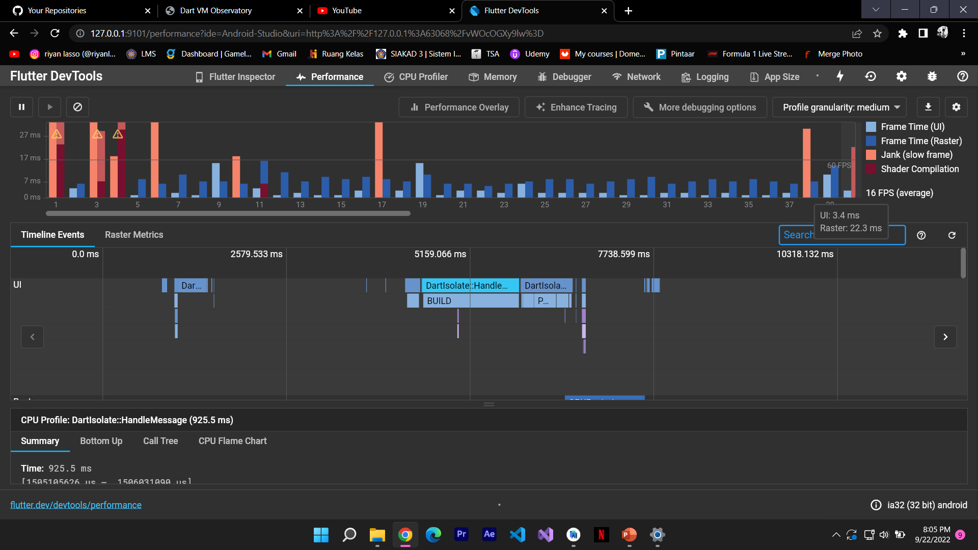The height and width of the screenshot is (550, 978).
Task: Open flutter.dev/devtools/performance link
Action: 76,505
